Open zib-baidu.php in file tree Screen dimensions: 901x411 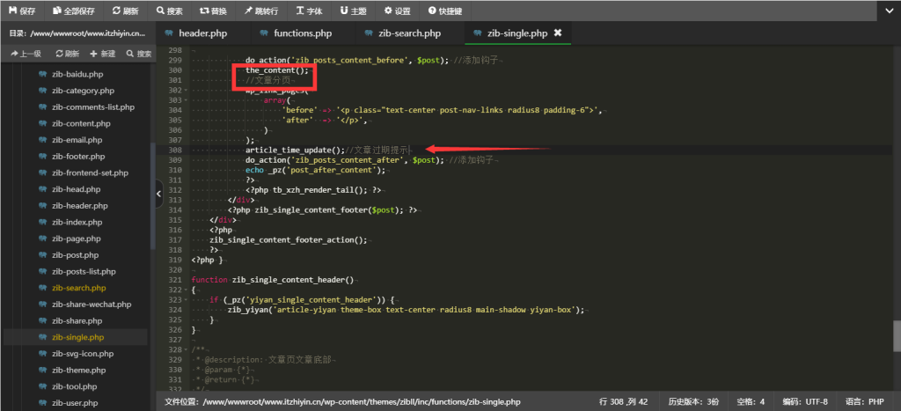(x=76, y=74)
